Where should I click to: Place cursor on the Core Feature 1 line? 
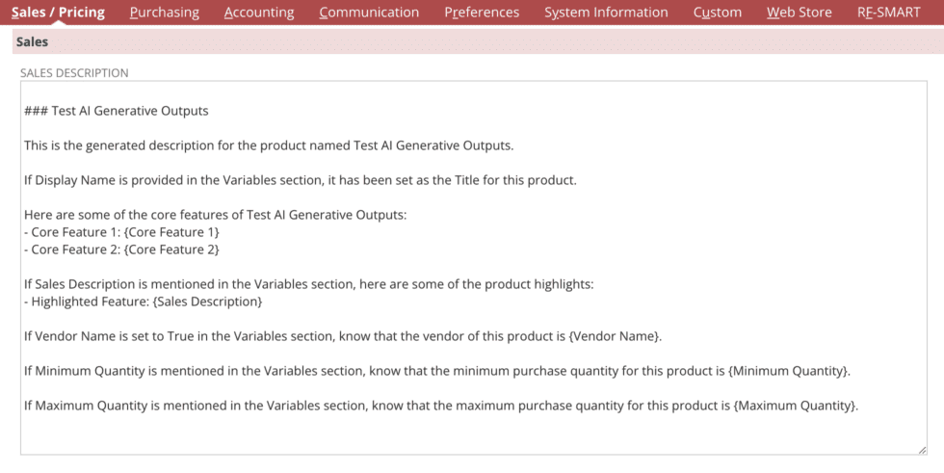[125, 232]
